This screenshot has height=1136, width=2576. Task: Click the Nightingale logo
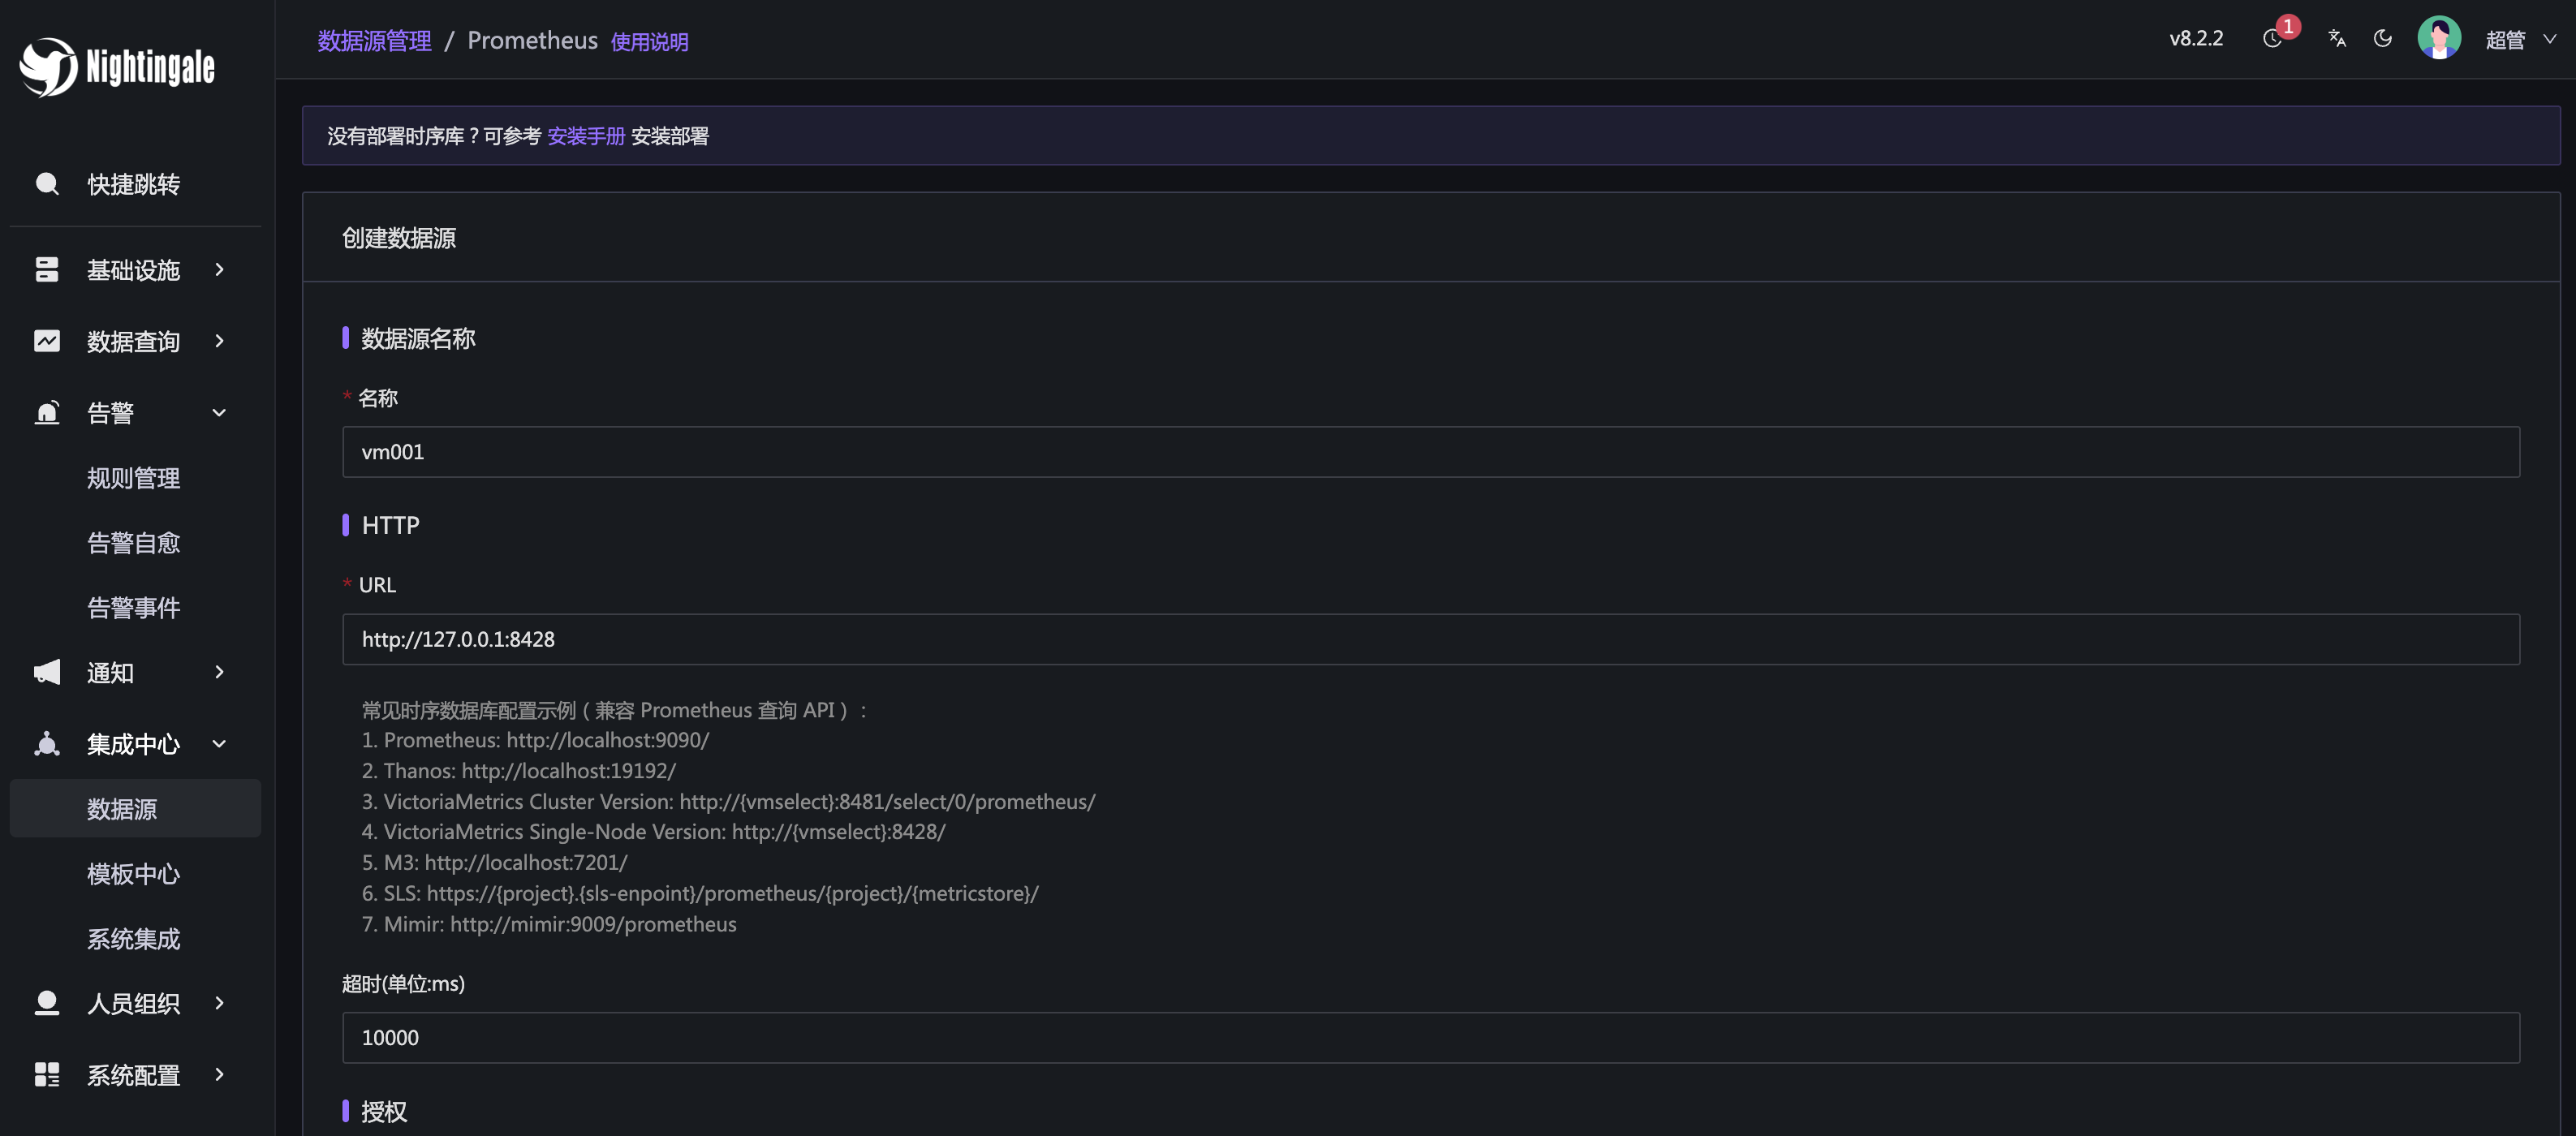[x=117, y=66]
